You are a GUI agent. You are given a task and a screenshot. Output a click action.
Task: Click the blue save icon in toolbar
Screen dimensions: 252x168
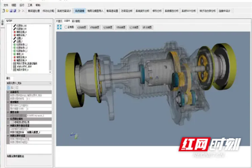pos(11,11)
